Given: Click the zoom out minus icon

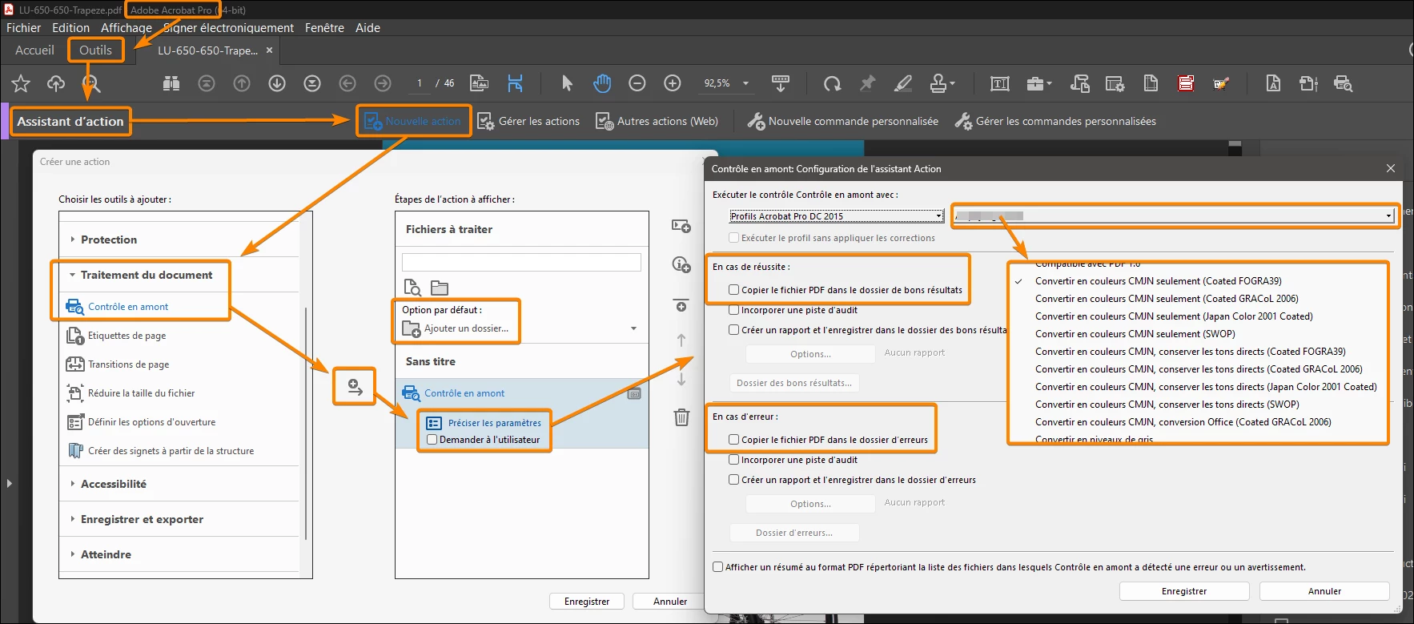Looking at the screenshot, I should 637,83.
